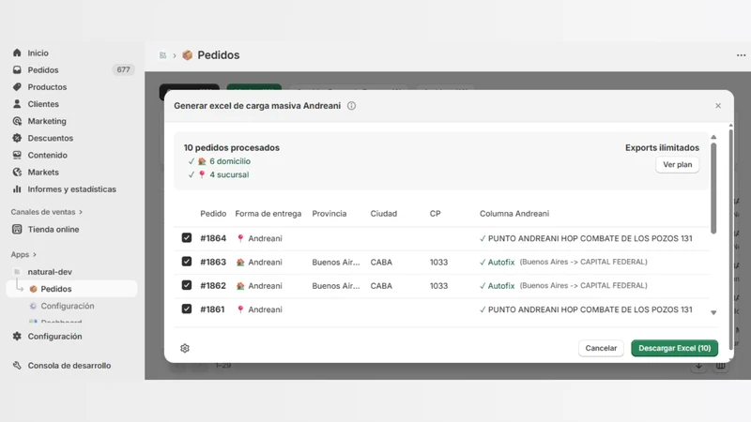Click the Informes y estadísticas chart icon
The image size is (751, 422).
17,189
